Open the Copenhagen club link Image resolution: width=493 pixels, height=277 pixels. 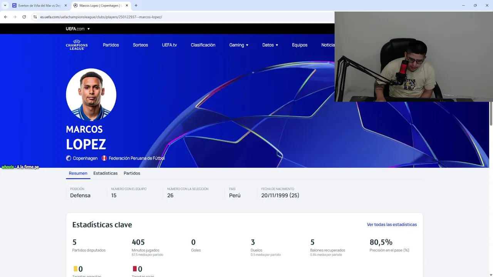coord(85,158)
